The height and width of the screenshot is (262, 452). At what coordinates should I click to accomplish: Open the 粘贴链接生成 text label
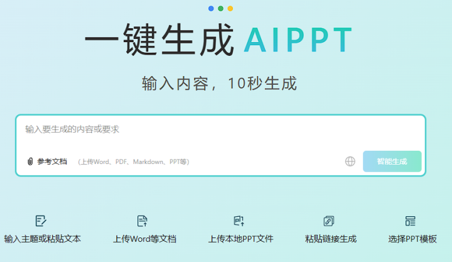tap(331, 239)
